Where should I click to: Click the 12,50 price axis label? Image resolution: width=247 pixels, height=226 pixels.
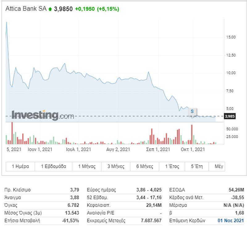231,55
